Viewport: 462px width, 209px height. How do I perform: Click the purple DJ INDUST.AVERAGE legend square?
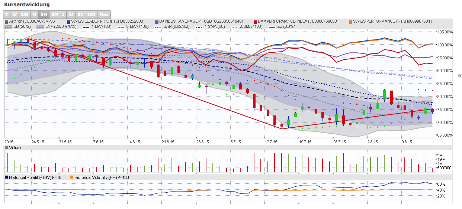point(157,22)
